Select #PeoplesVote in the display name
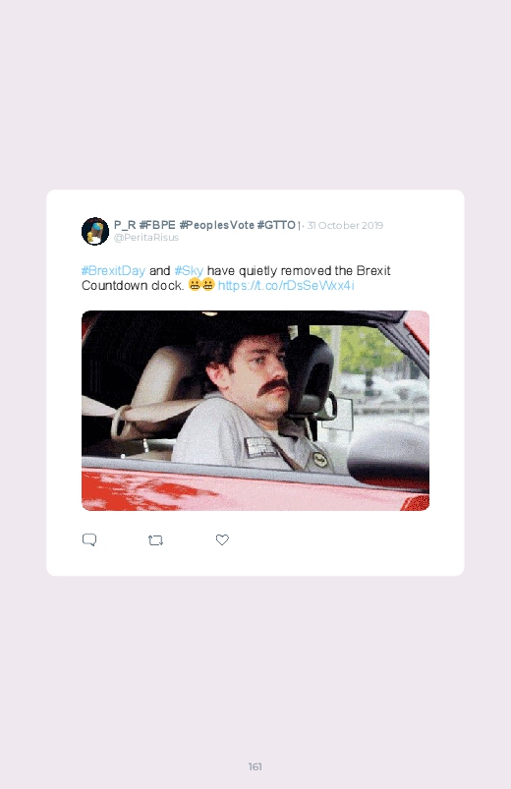 point(216,225)
